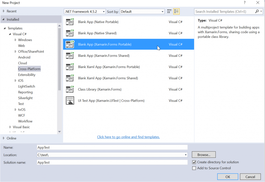The width and height of the screenshot is (265, 182).
Task: Select the Workflow category
Action: tap(25, 121)
